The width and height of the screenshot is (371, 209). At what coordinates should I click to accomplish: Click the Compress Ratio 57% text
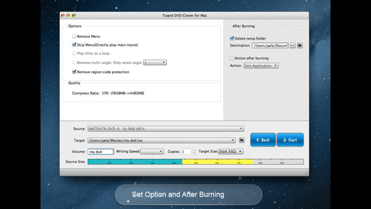pos(108,93)
